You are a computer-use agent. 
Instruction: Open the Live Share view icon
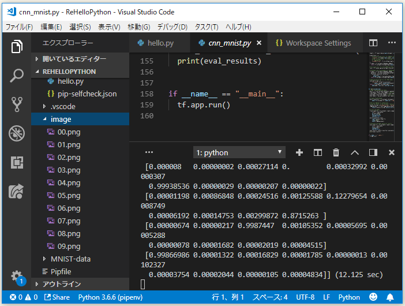tap(17, 191)
